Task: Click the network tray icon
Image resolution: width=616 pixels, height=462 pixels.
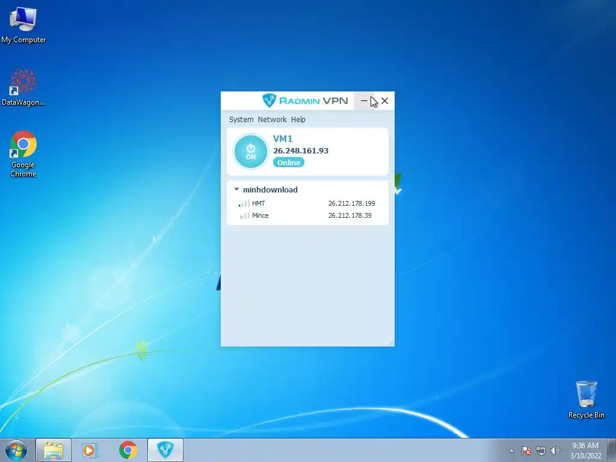Action: click(541, 451)
